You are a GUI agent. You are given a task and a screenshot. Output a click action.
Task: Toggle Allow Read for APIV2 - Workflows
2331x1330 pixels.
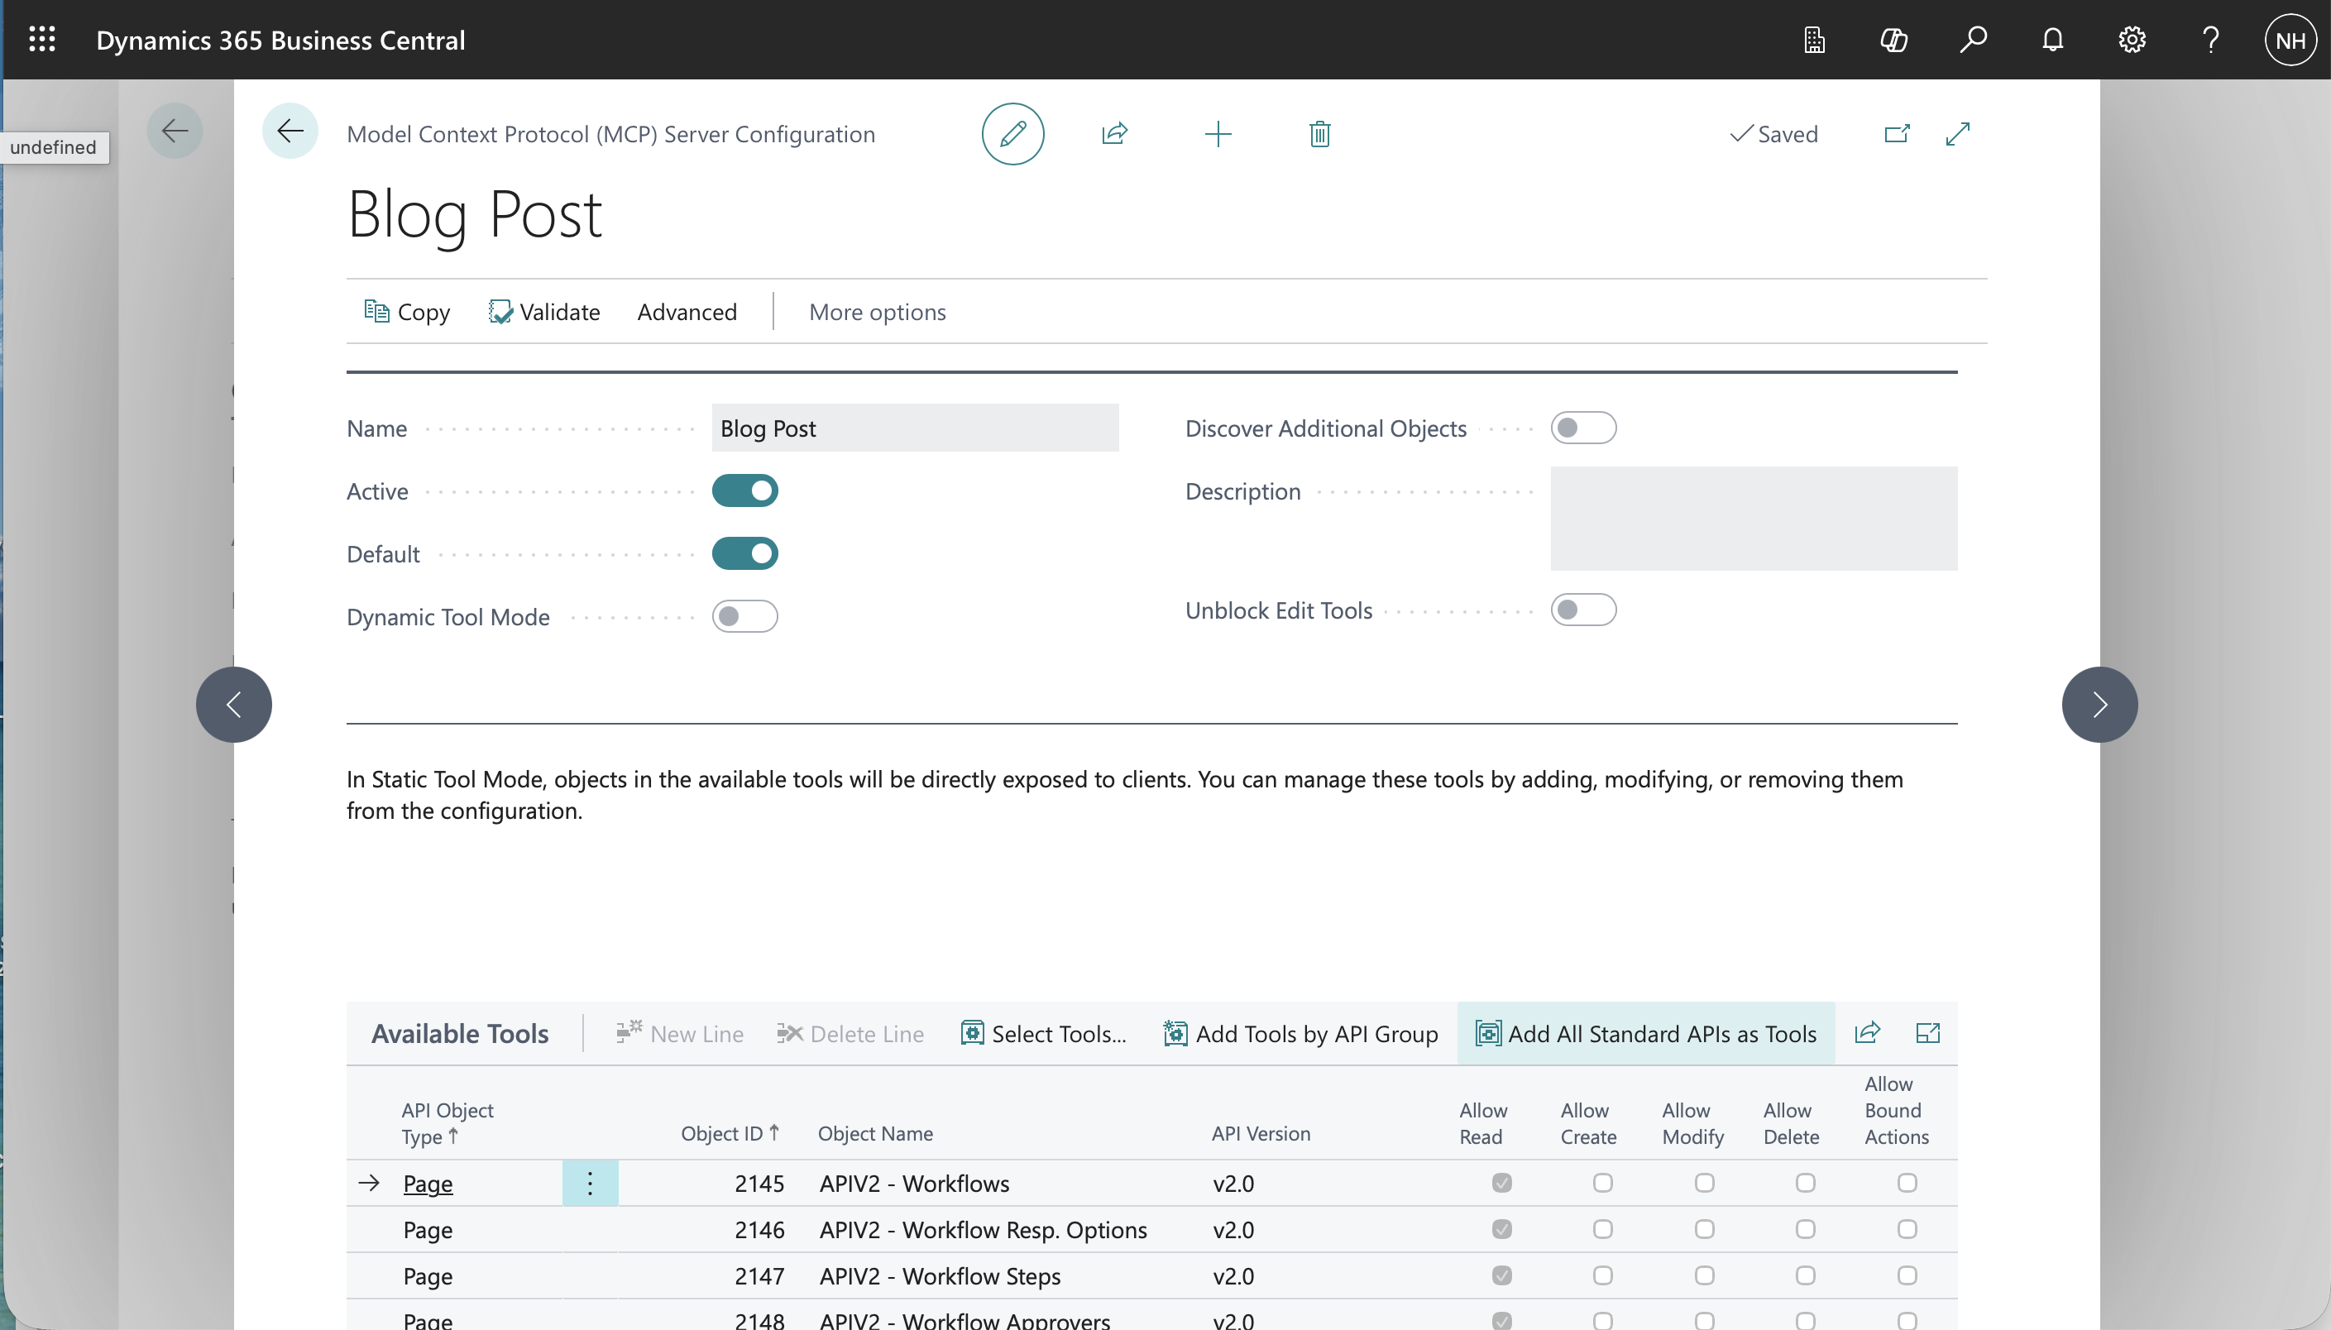[1501, 1183]
